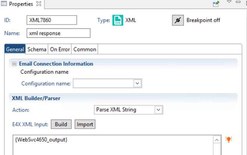Open the view menu triangle icon
Viewport: 247px width, 155px height.
(x=229, y=2)
